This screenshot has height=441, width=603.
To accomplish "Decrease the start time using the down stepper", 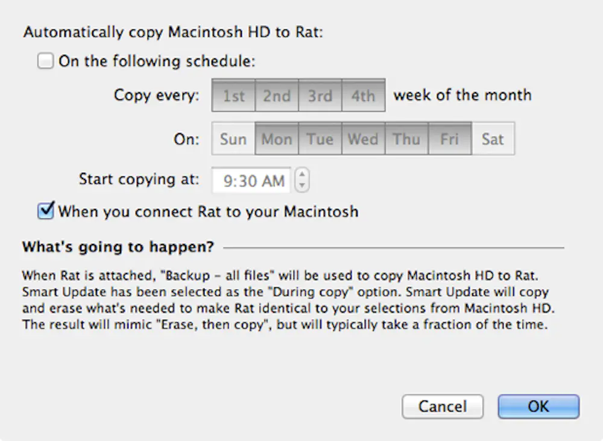I will (301, 185).
